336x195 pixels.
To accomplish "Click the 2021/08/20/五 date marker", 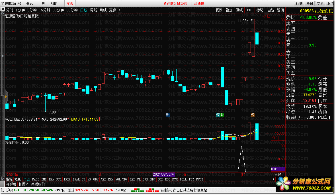I will (x=164, y=174).
